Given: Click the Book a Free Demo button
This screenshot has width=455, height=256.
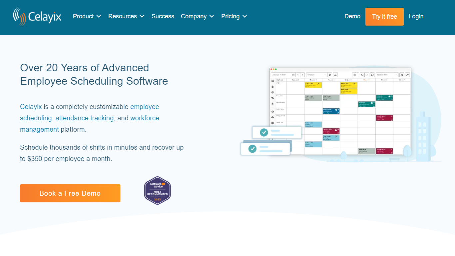Looking at the screenshot, I should [x=70, y=193].
